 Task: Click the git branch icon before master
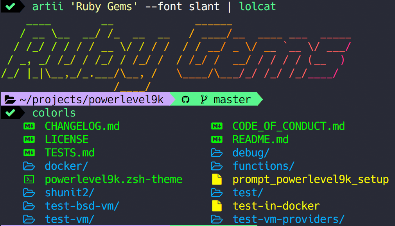pos(204,100)
